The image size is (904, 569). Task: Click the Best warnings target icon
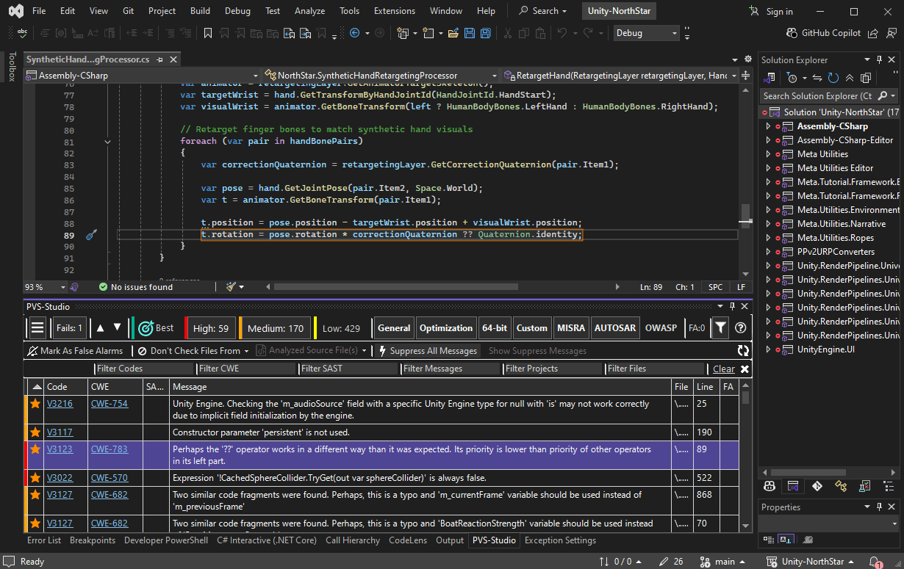[x=146, y=327]
